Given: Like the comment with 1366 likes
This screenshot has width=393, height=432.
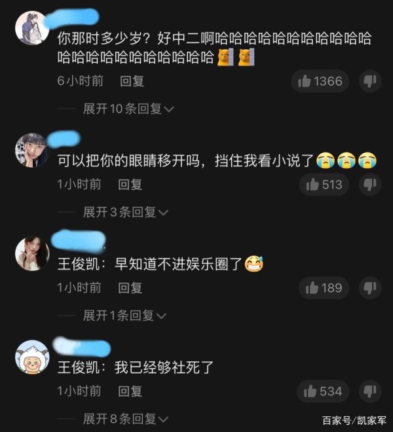Looking at the screenshot, I should (x=320, y=81).
